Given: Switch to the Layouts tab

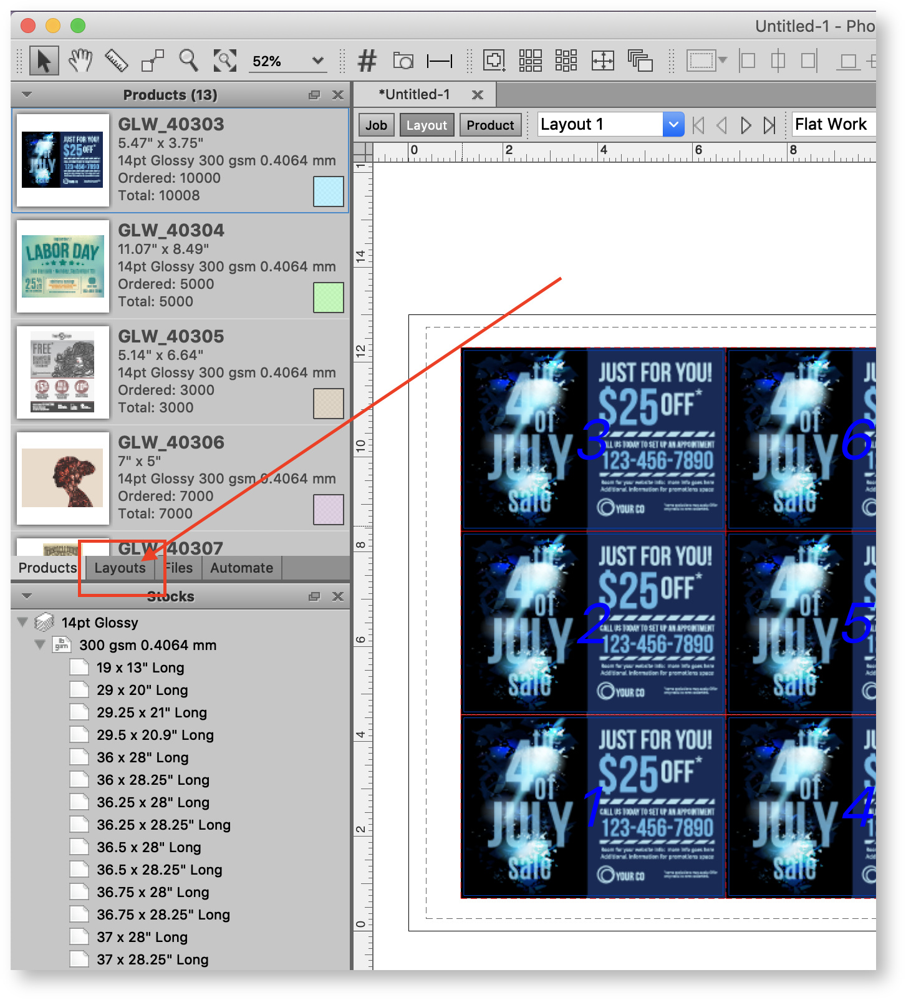Looking at the screenshot, I should 120,568.
